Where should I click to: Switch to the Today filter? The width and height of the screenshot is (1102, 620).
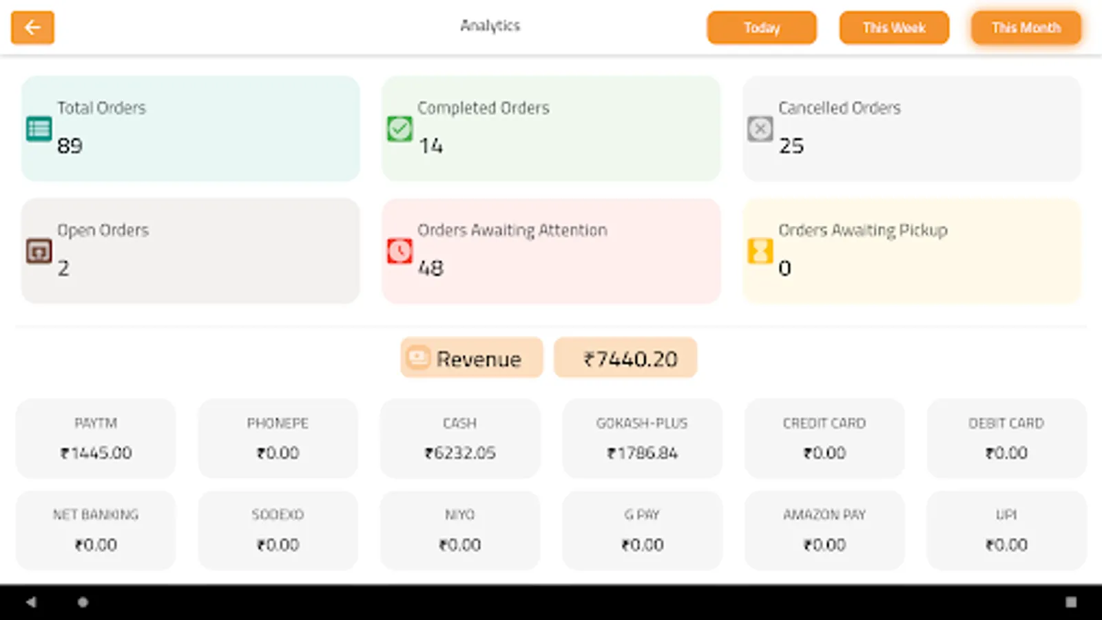coord(761,28)
